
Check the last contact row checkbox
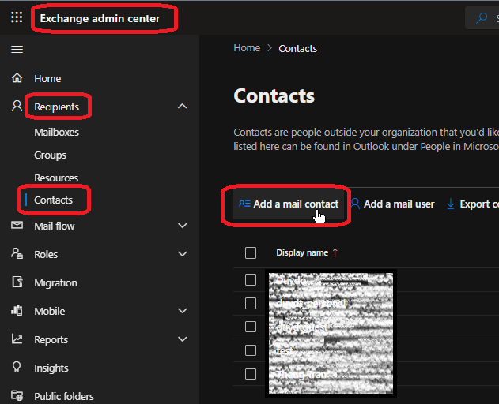click(251, 374)
